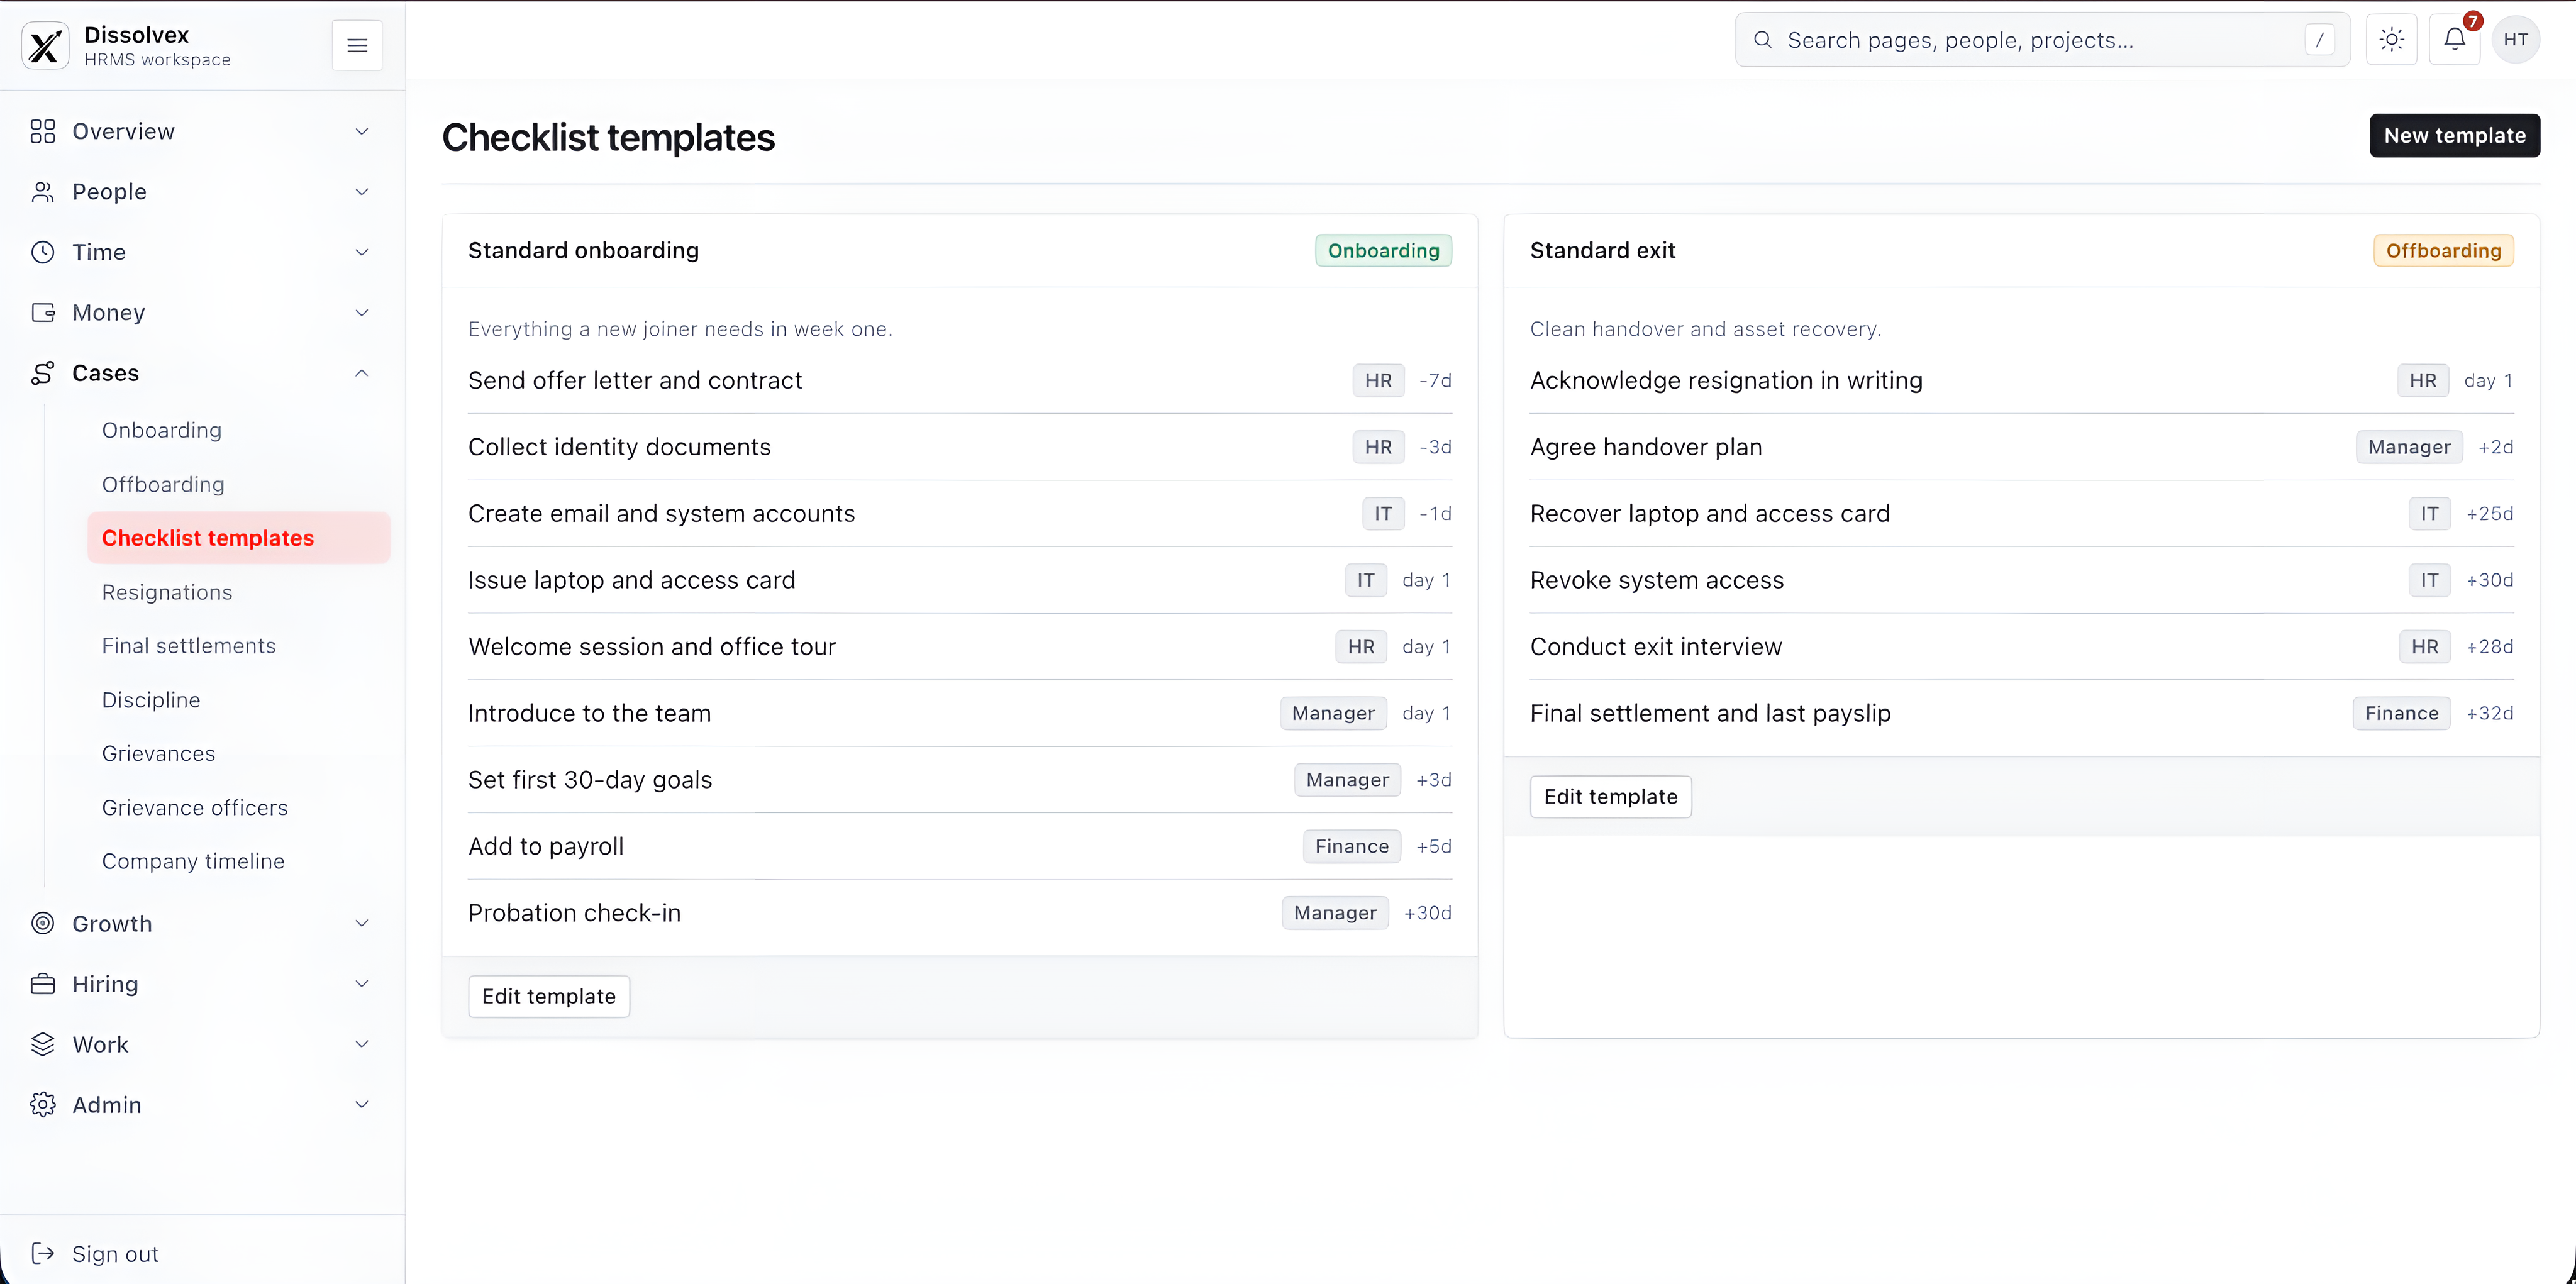Click 'Set first 30-day goals' item

point(960,780)
